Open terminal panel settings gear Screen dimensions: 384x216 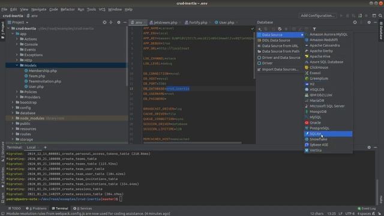[x=369, y=147]
